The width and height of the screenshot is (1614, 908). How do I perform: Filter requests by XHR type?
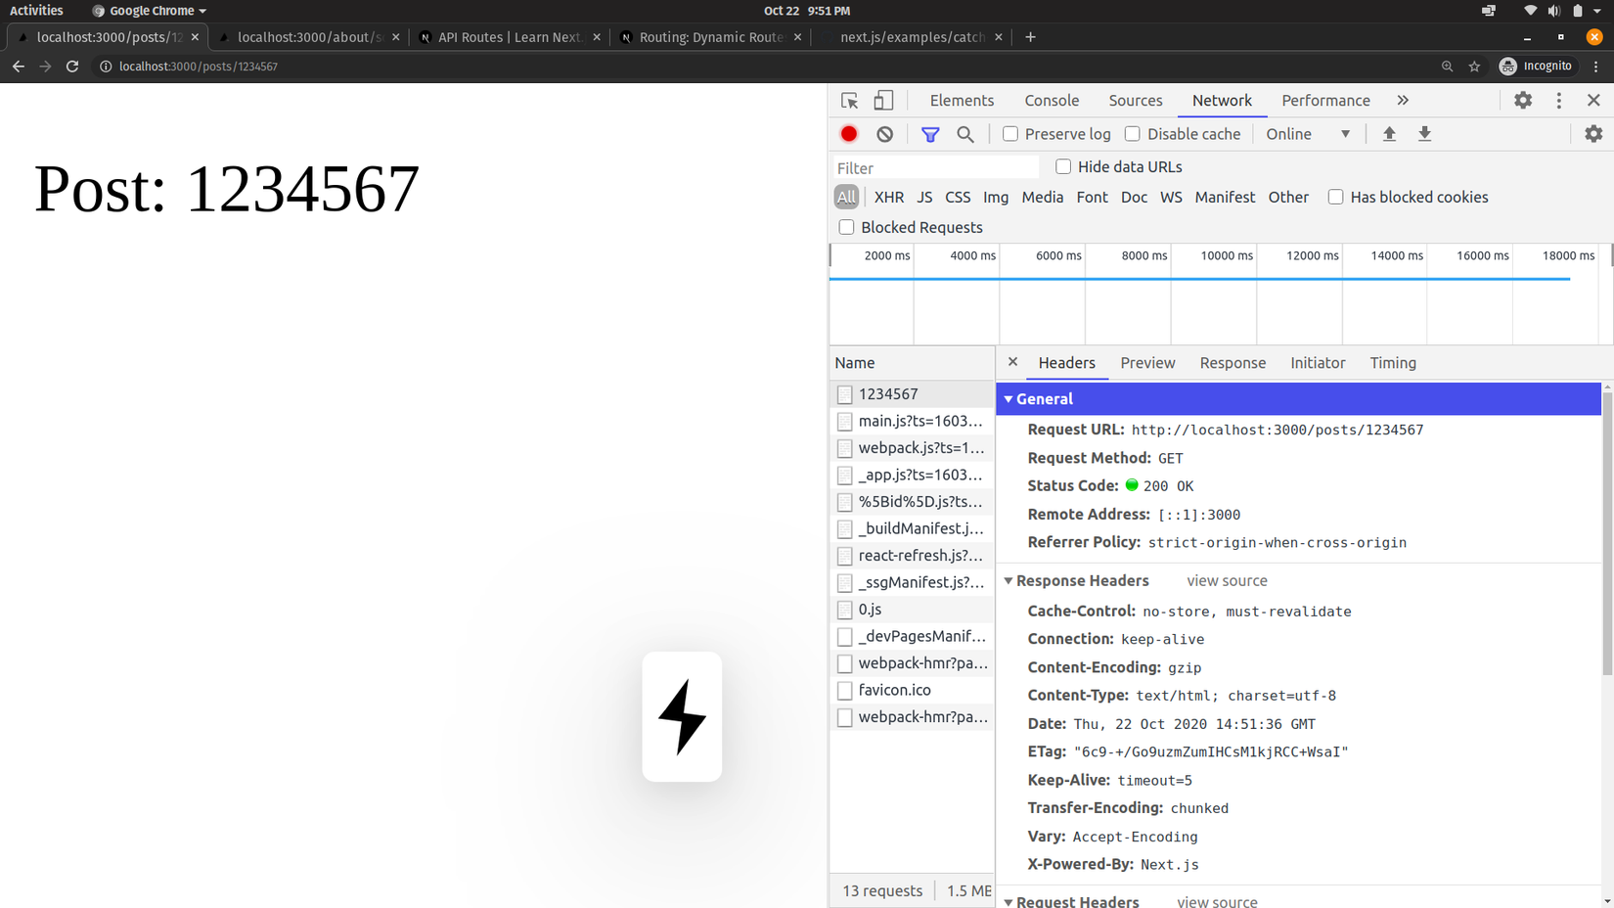pos(888,198)
